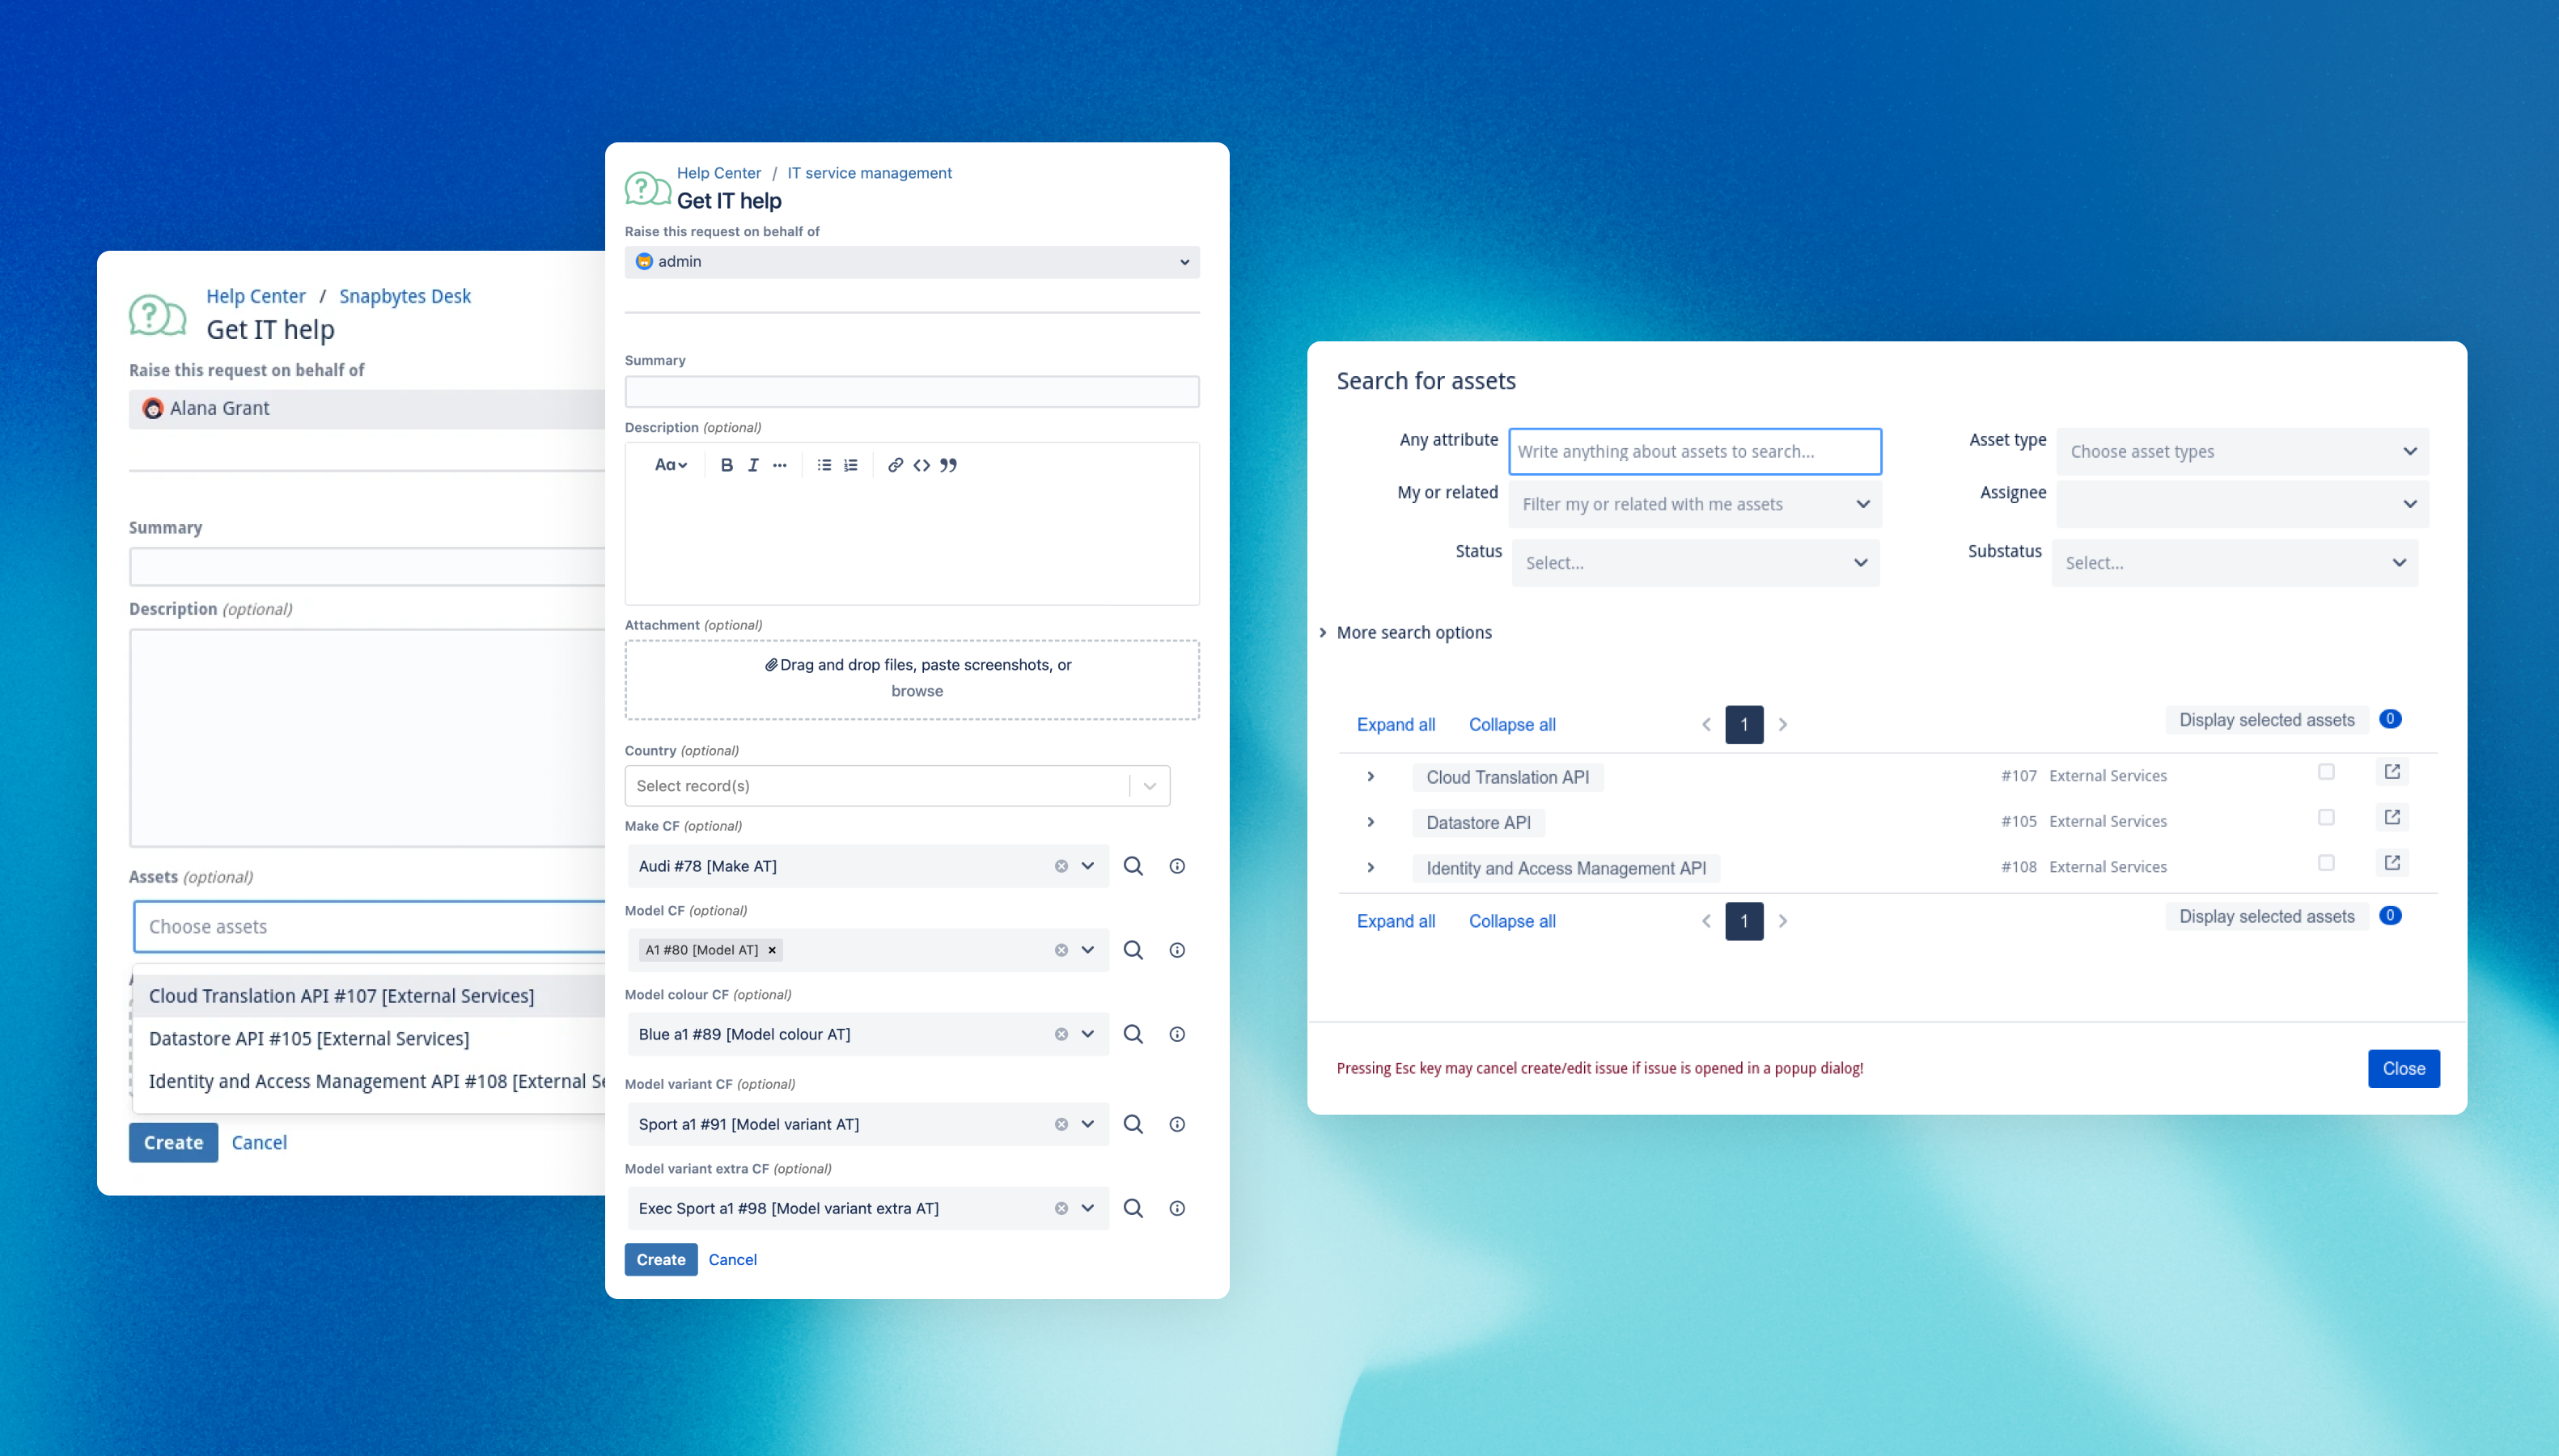Select Identity and Access Management API checkbox

[2326, 863]
